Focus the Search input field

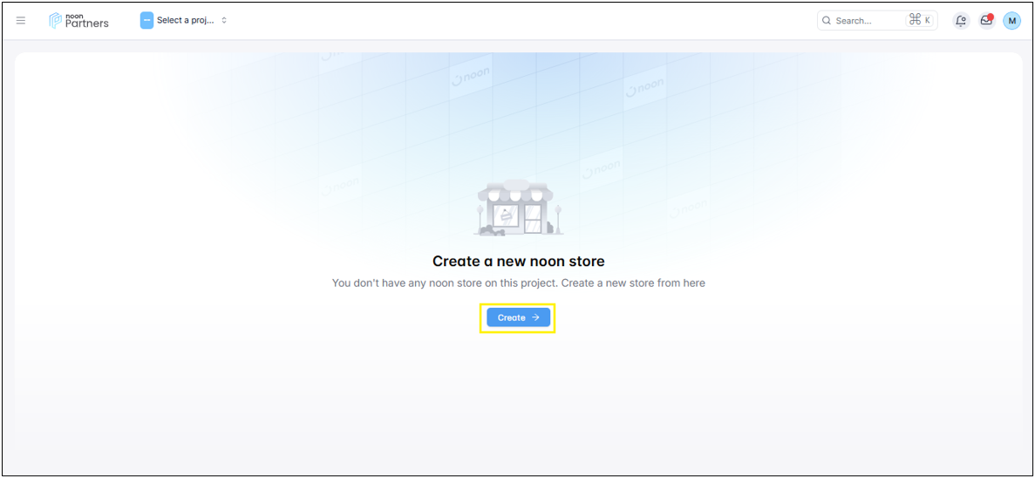point(877,20)
